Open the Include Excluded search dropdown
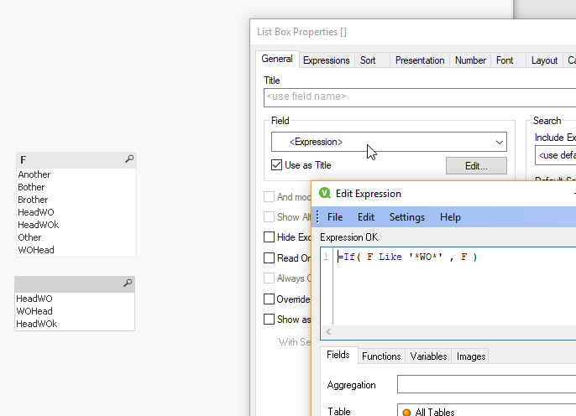The width and height of the screenshot is (576, 416). [x=556, y=155]
